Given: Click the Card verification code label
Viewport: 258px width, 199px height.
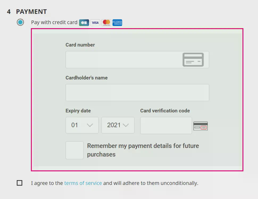Looking at the screenshot, I should [165, 111].
